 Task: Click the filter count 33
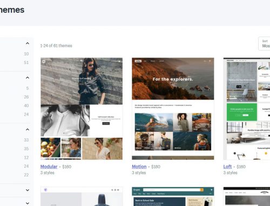pyautogui.click(x=26, y=140)
